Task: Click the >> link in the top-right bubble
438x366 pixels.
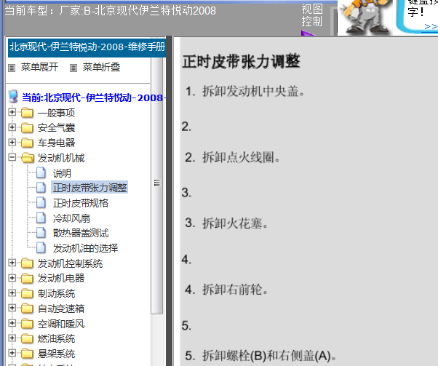Action: pos(431,26)
